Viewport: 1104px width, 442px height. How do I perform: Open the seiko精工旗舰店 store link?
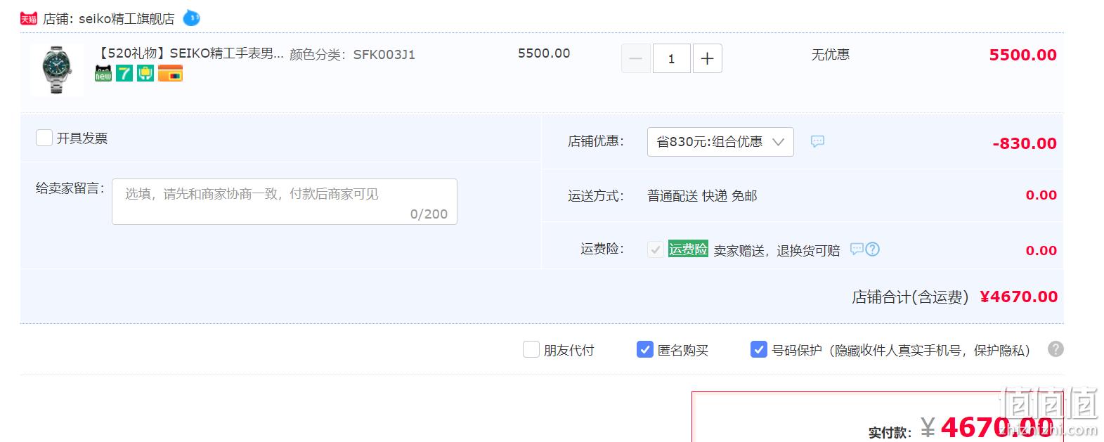click(x=126, y=19)
